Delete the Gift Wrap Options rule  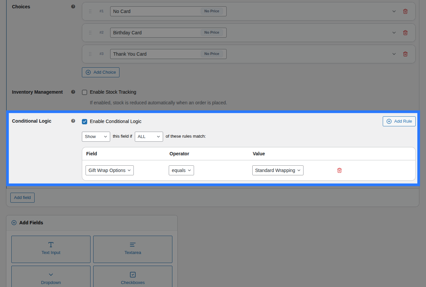tap(339, 170)
